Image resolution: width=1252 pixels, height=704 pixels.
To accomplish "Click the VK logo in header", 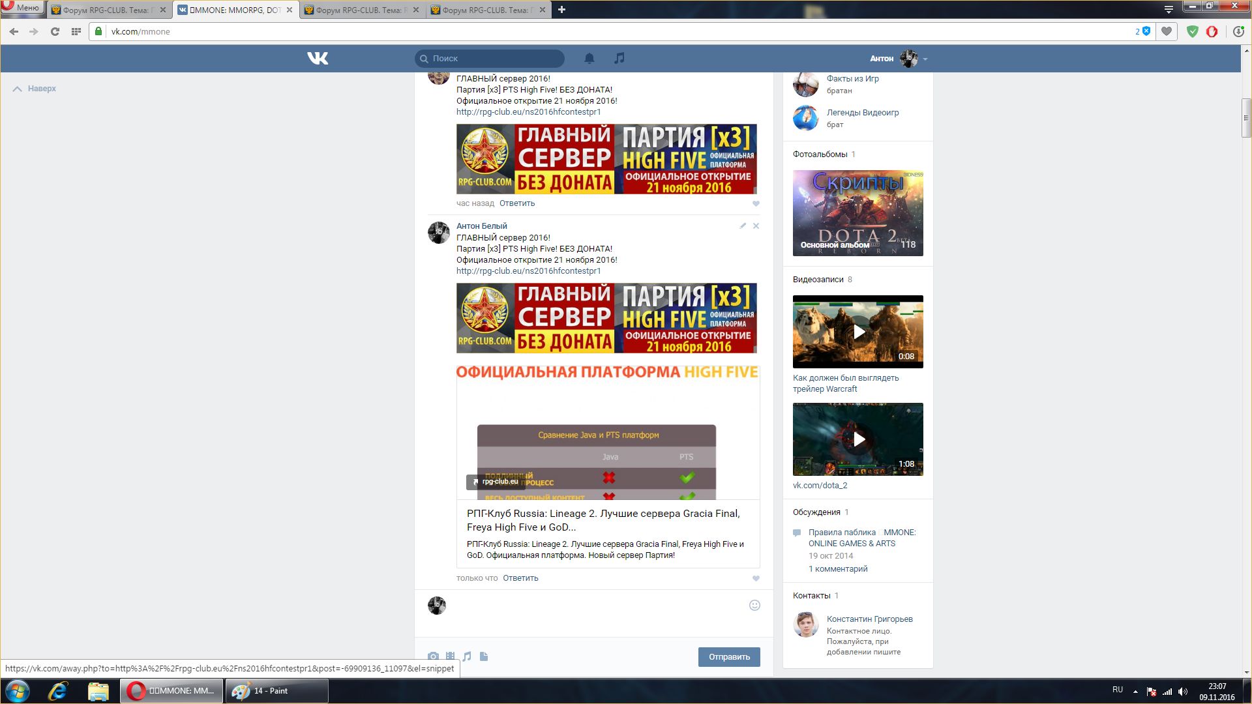I will (318, 59).
